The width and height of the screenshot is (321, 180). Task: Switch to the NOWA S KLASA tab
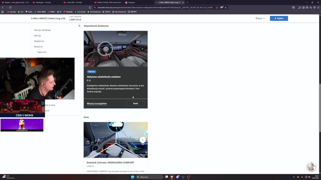pos(108,2)
